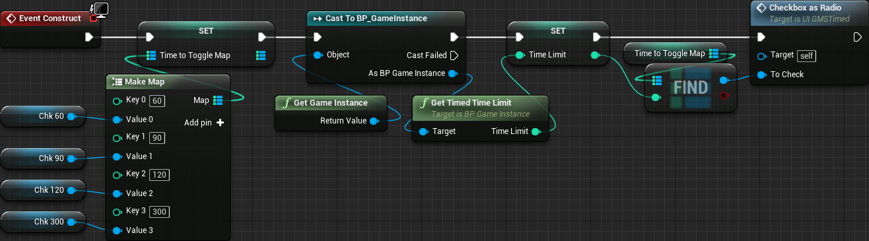The width and height of the screenshot is (869, 241).
Task: Click the Key 2 value field showing 120
Action: point(159,175)
